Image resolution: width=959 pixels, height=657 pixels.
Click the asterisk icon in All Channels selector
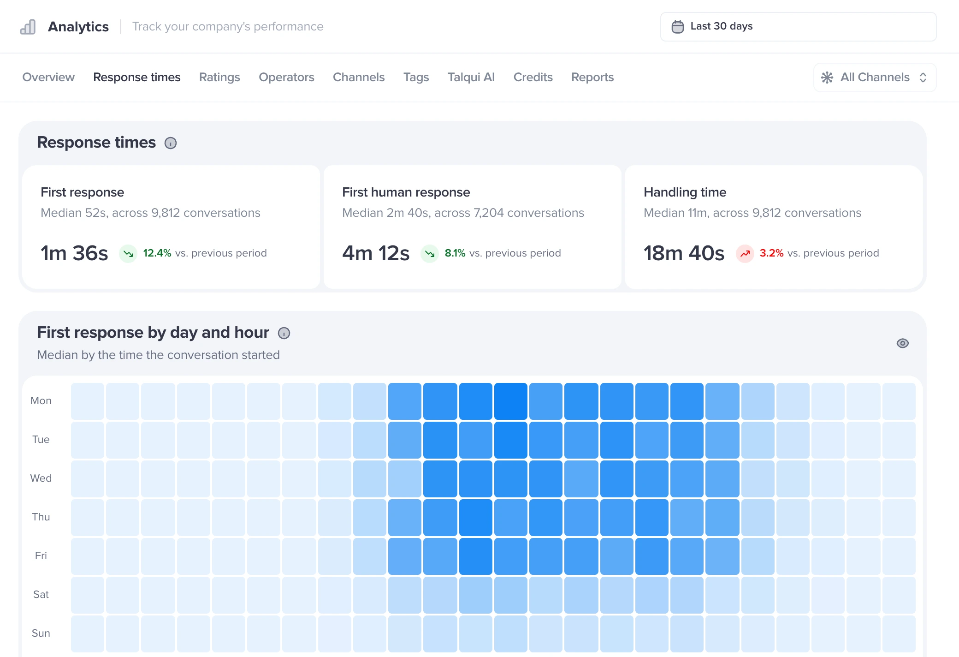827,78
